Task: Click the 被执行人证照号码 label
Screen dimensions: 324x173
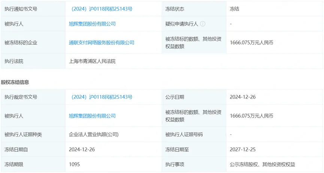Action: click(184, 135)
